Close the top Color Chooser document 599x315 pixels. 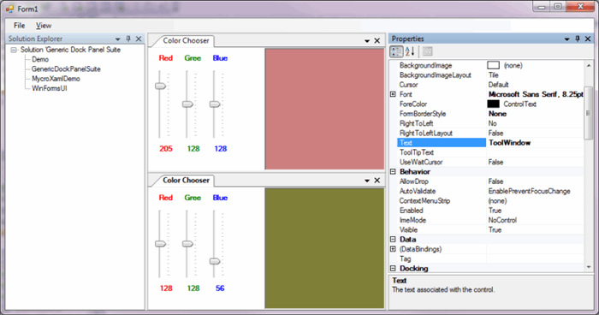[x=377, y=40]
